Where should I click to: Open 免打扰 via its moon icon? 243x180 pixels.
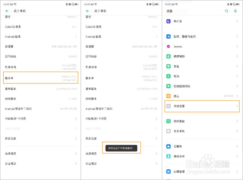[169, 21]
